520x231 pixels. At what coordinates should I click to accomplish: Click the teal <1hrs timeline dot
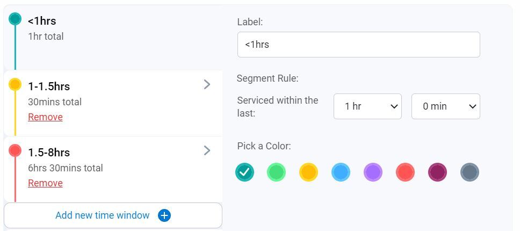15,19
